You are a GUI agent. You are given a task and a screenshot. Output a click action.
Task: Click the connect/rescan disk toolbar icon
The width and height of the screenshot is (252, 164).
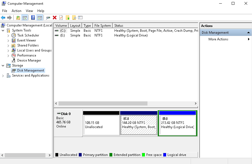point(48,18)
